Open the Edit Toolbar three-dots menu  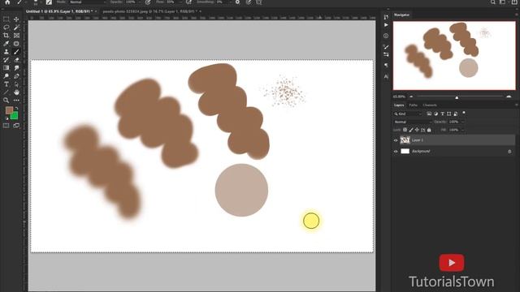coord(16,100)
